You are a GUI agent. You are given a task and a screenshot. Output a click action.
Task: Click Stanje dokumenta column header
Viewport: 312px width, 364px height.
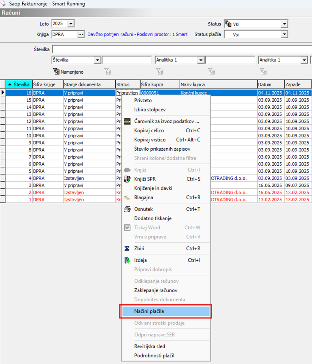click(89, 84)
